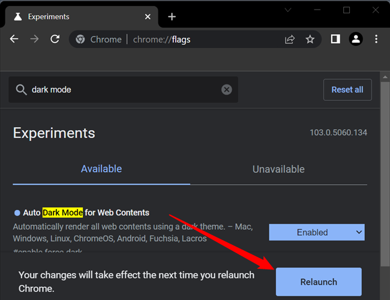
Task: Click the forward navigation arrow
Action: pos(34,39)
